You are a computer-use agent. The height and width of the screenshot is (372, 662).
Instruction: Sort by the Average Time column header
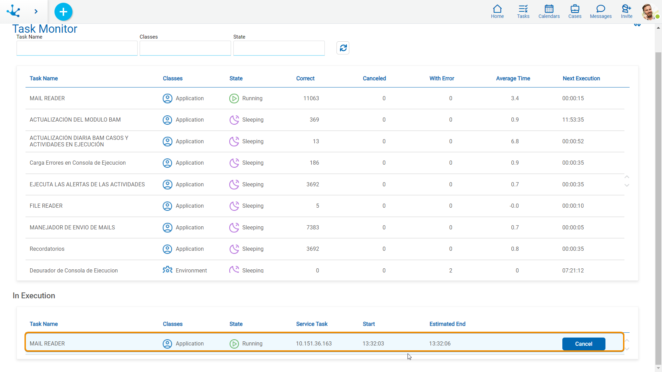pos(513,79)
